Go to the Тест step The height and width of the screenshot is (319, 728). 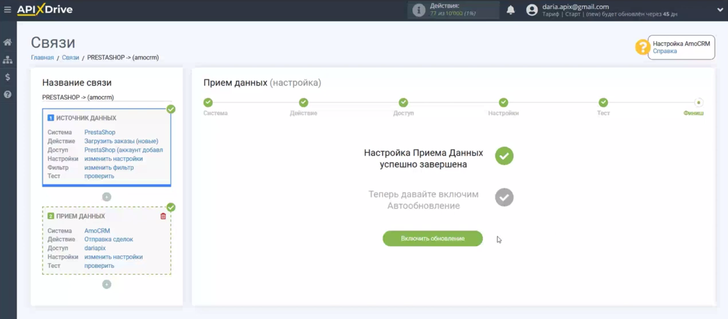tap(603, 102)
